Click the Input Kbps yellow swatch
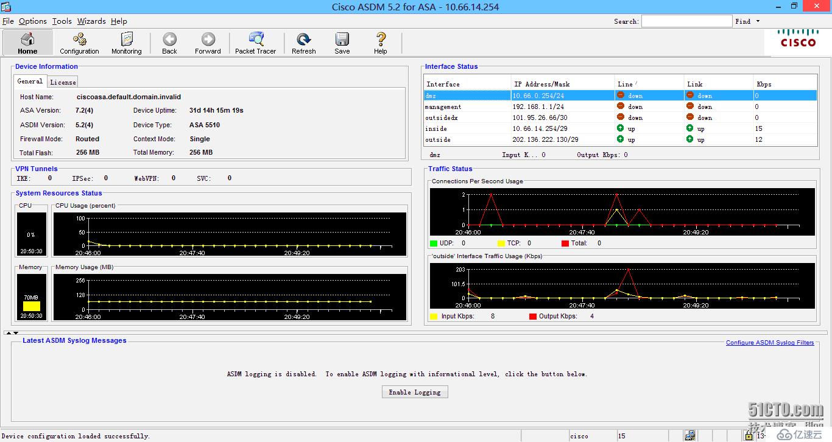This screenshot has height=442, width=832. (434, 317)
